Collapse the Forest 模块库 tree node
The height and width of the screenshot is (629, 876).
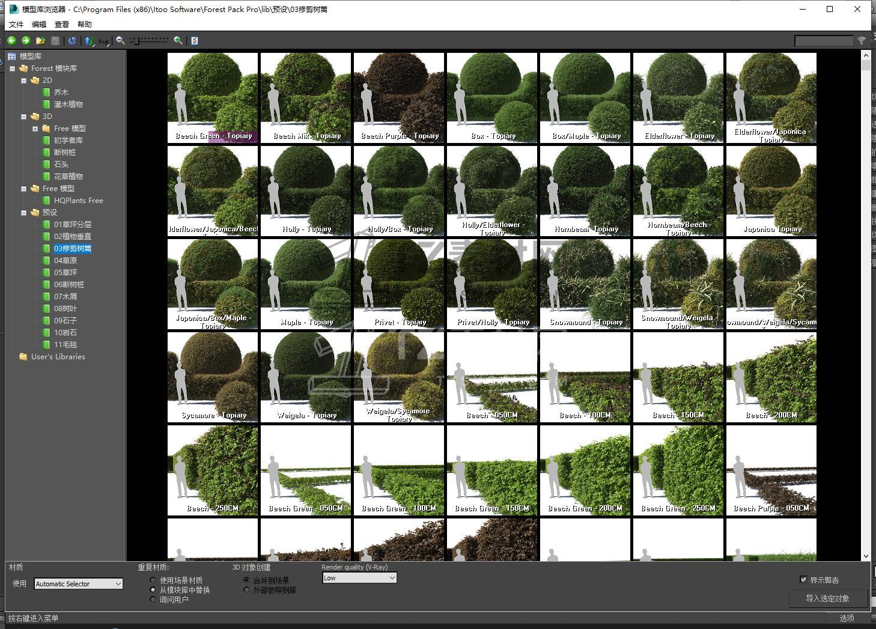click(12, 68)
